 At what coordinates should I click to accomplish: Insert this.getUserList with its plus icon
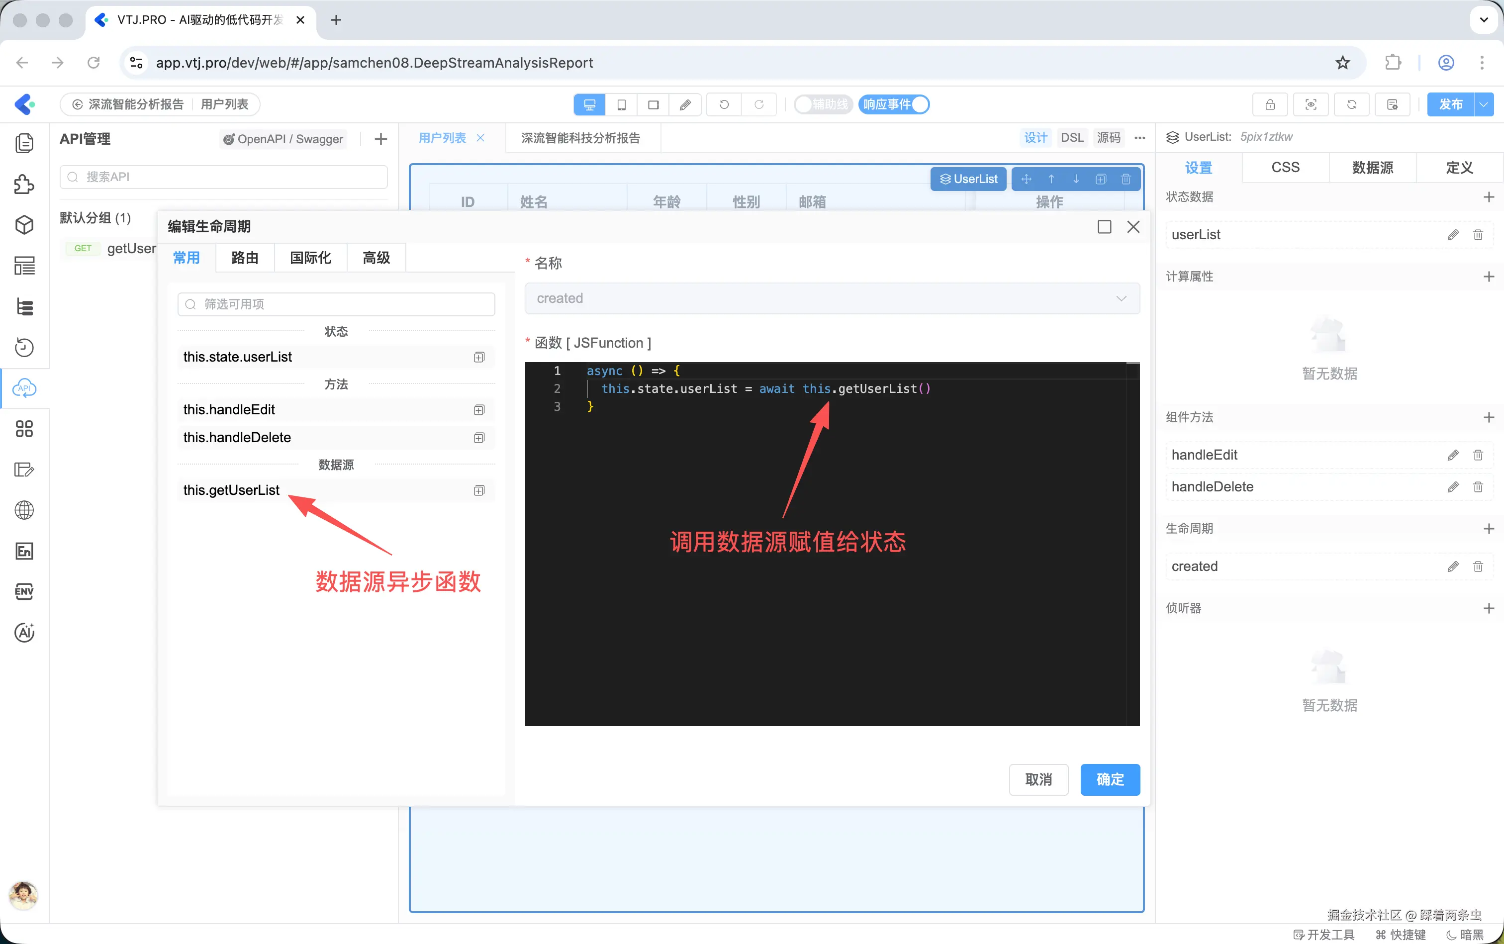point(479,491)
